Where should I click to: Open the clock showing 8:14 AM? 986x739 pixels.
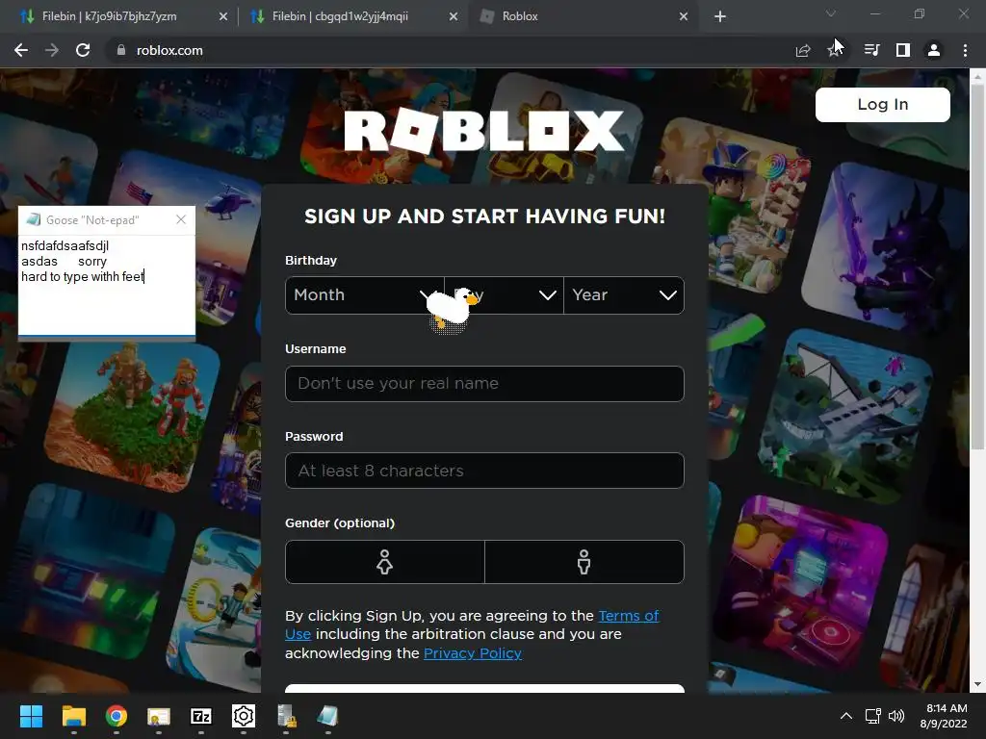(x=944, y=716)
